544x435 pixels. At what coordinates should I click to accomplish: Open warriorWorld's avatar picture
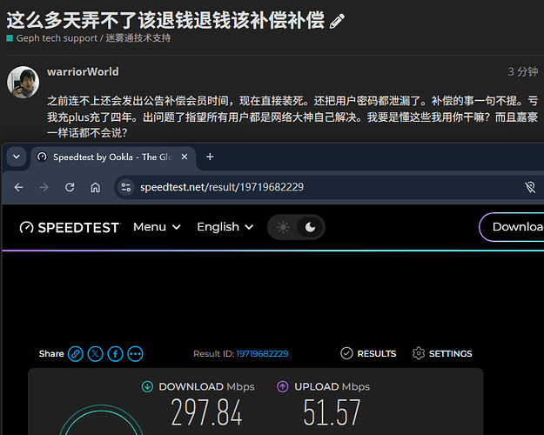click(23, 82)
